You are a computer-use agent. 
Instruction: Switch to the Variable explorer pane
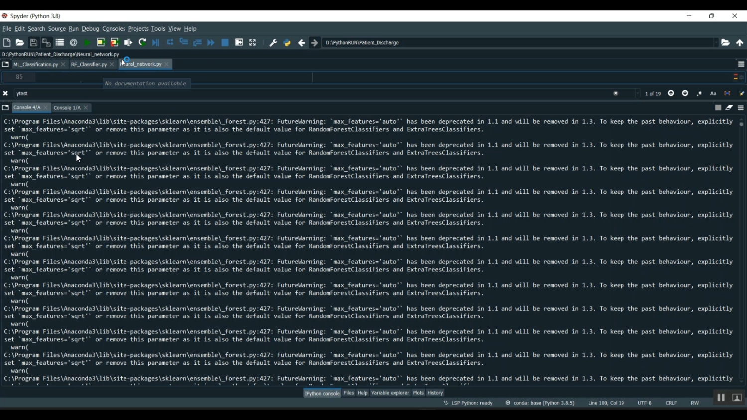pyautogui.click(x=390, y=393)
